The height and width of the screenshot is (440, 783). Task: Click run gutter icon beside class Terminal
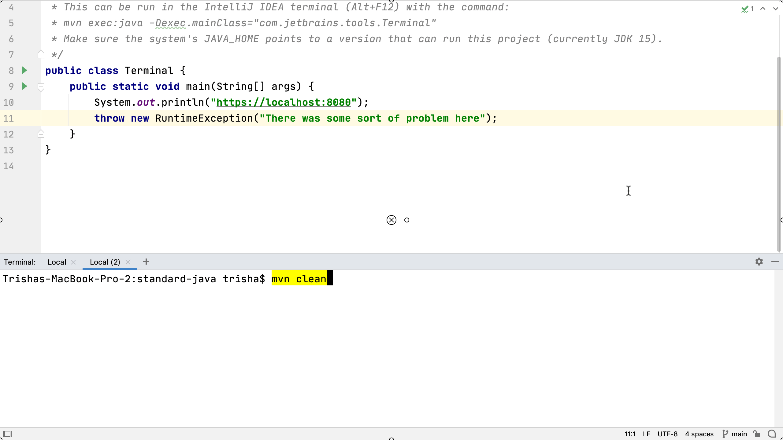[x=25, y=71]
